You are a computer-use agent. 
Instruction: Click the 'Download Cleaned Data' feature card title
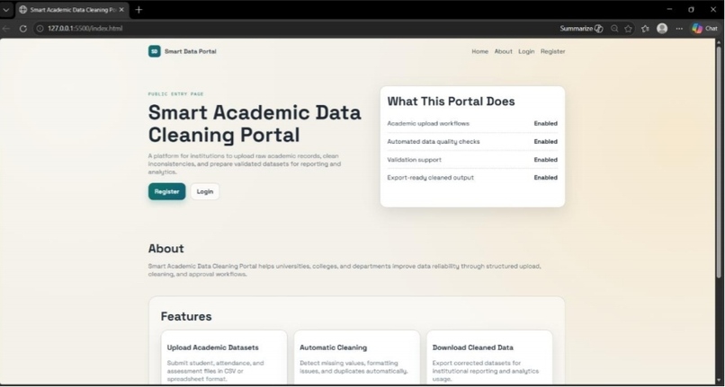(x=472, y=347)
